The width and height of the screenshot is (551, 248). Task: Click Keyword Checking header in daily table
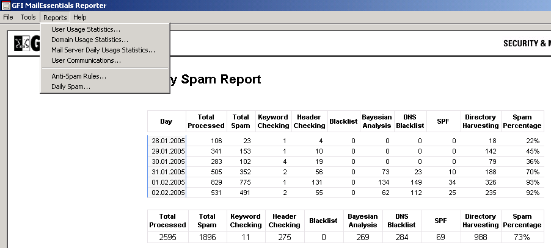[273, 121]
